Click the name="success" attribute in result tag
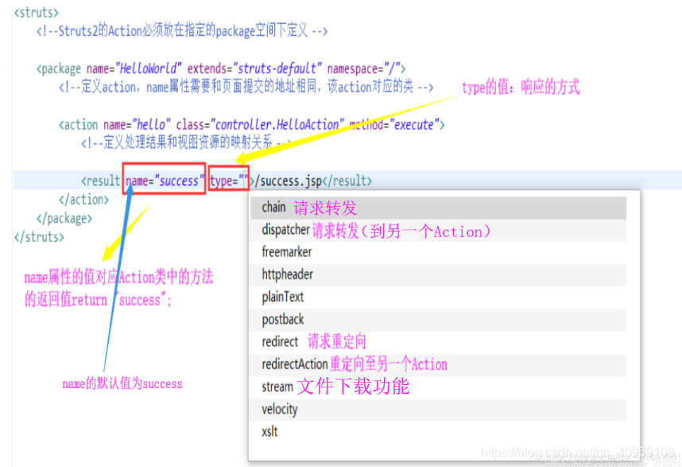 pyautogui.click(x=165, y=181)
